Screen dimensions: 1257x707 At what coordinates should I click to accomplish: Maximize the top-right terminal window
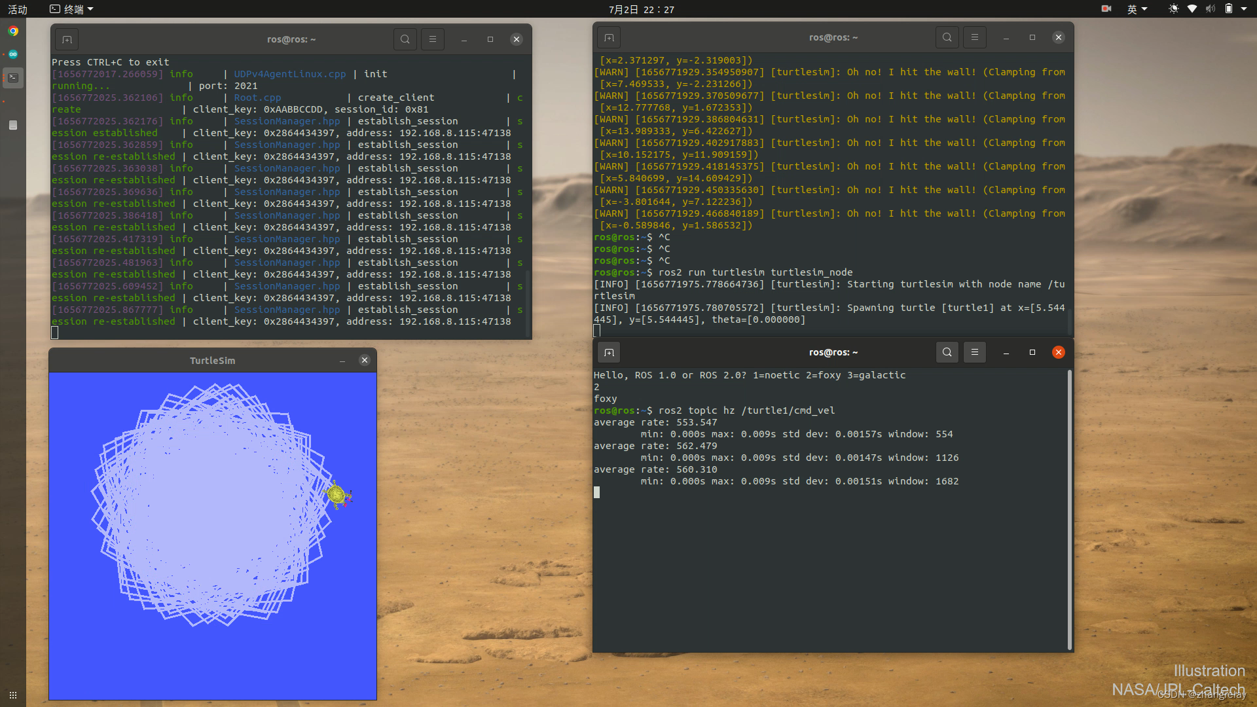click(x=1032, y=37)
